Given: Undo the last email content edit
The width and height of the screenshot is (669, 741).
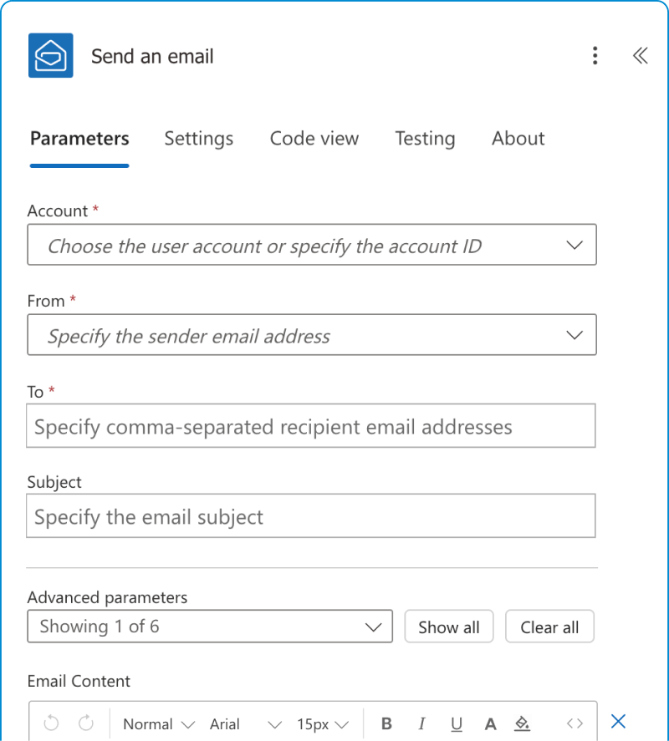Looking at the screenshot, I should pyautogui.click(x=51, y=723).
